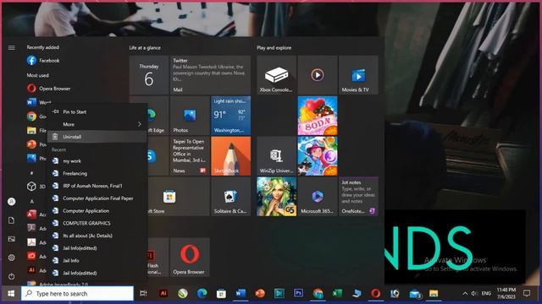
Task: Launch Opera Browser from Most used list
Action: pyautogui.click(x=48, y=88)
